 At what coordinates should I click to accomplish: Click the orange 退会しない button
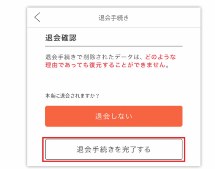pos(114,116)
